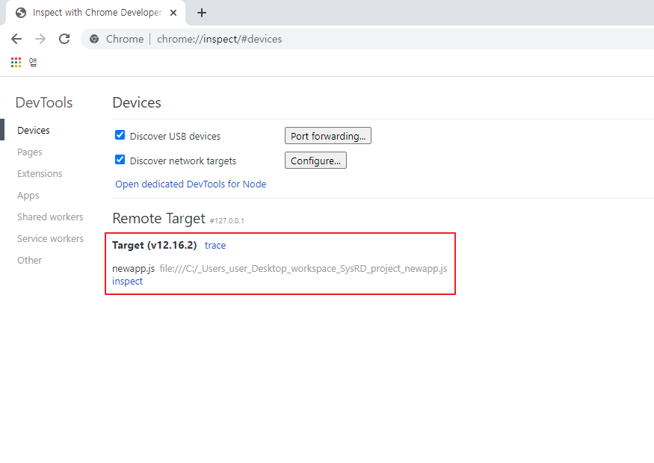This screenshot has height=463, width=654.
Task: Open dedicated DevTools for Node
Action: pos(191,184)
